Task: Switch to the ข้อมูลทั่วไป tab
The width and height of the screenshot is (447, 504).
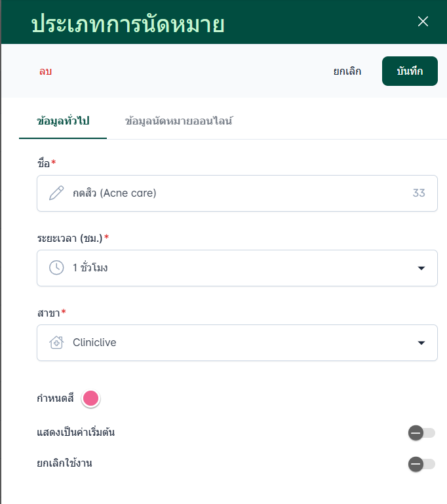Action: [63, 121]
